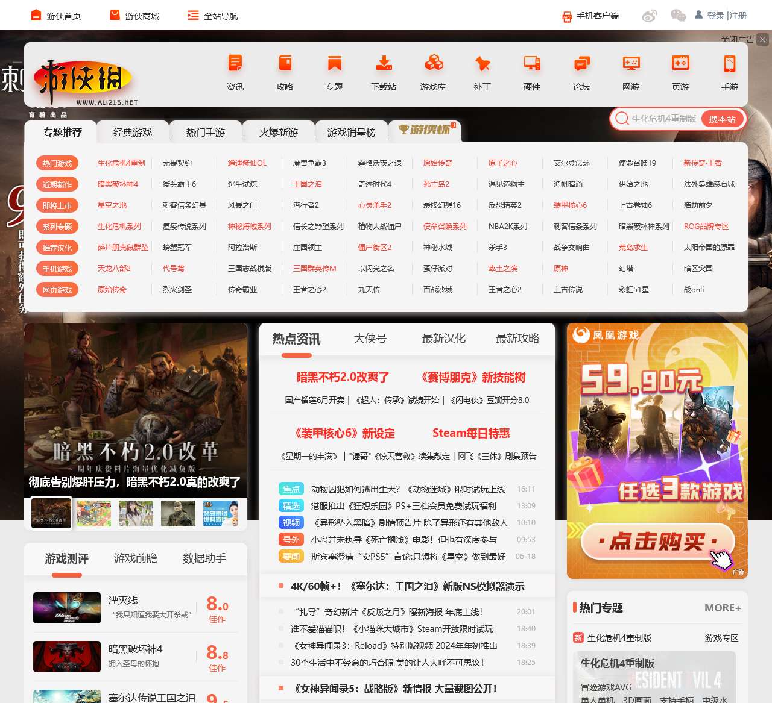Open the 游侠杯 tab
The width and height of the screenshot is (772, 703).
pos(425,130)
